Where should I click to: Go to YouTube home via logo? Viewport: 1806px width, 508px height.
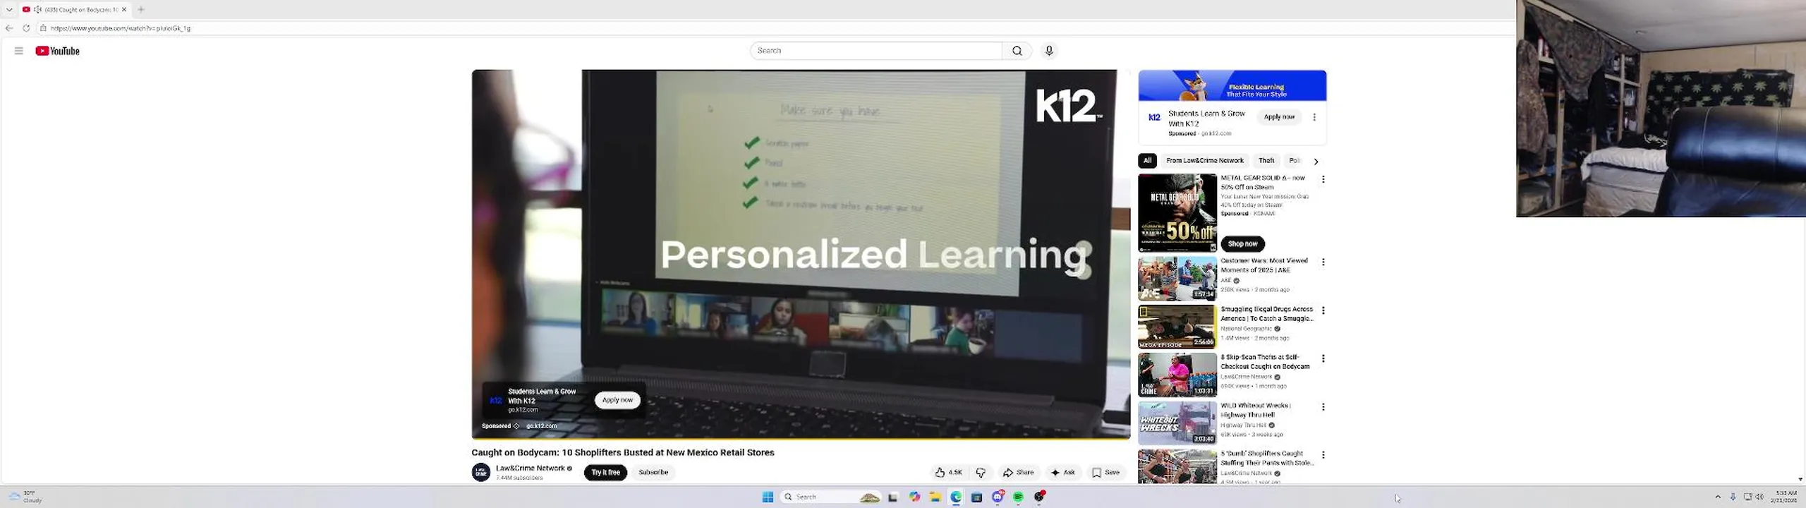[58, 51]
